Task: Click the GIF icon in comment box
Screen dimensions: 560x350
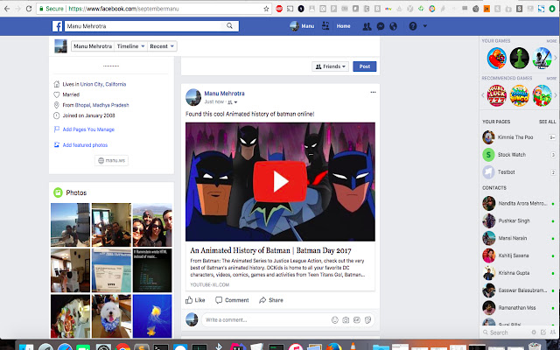Action: click(x=357, y=320)
